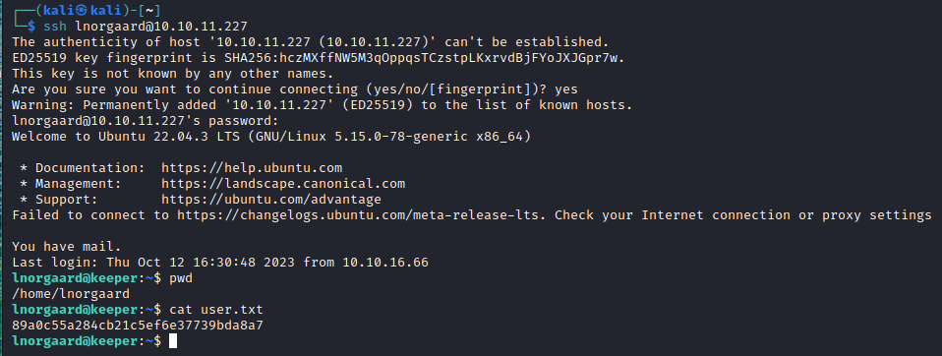Click the user.txt flag hash output

[x=138, y=326]
